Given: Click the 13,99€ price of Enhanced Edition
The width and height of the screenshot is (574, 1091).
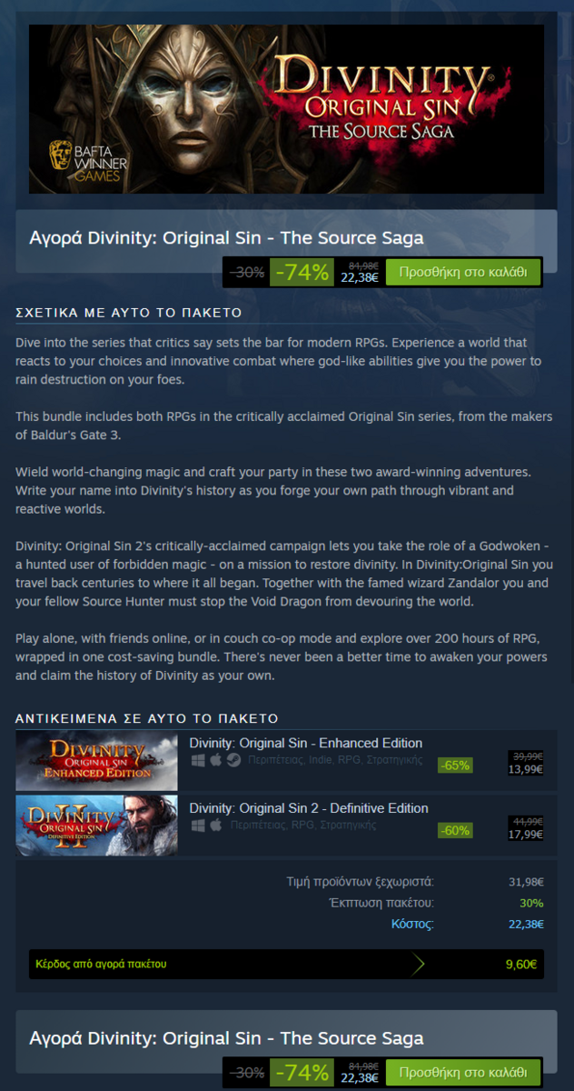Looking at the screenshot, I should 526,769.
